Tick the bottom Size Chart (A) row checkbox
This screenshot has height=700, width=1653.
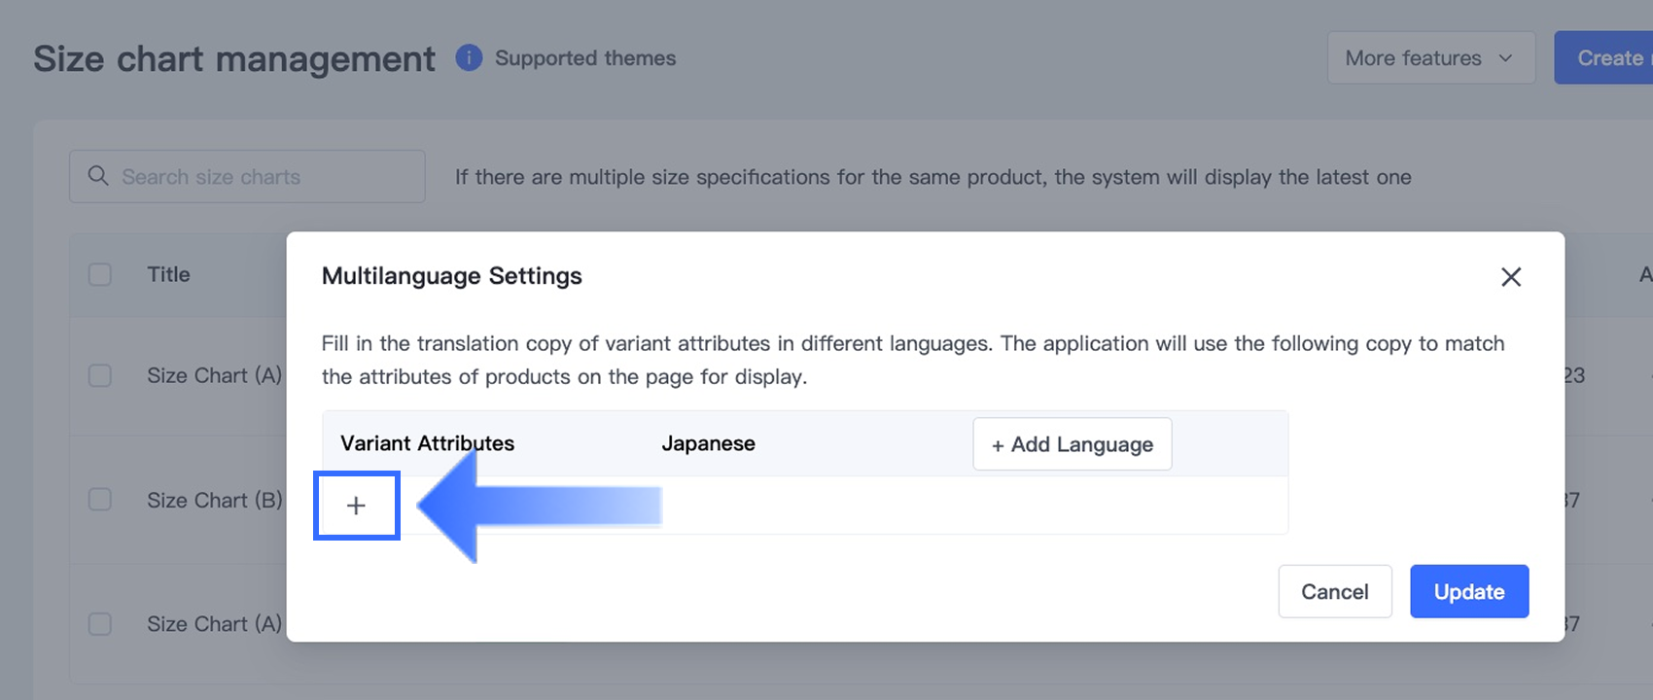(100, 624)
